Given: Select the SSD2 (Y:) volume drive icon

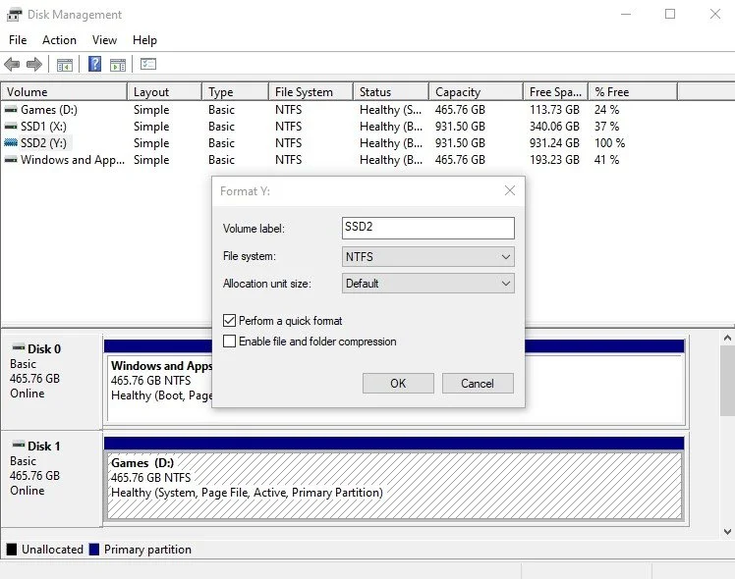Looking at the screenshot, I should [x=11, y=142].
